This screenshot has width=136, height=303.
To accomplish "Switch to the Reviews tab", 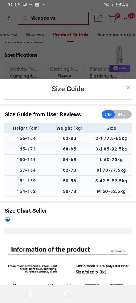I will tap(35, 35).
